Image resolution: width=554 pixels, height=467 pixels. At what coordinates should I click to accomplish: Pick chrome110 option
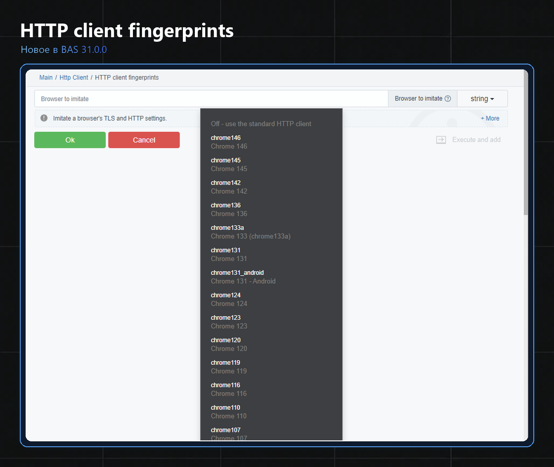tap(271, 412)
